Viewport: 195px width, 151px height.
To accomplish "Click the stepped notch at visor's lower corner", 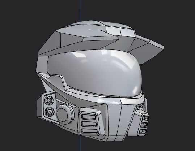I will [59, 81].
